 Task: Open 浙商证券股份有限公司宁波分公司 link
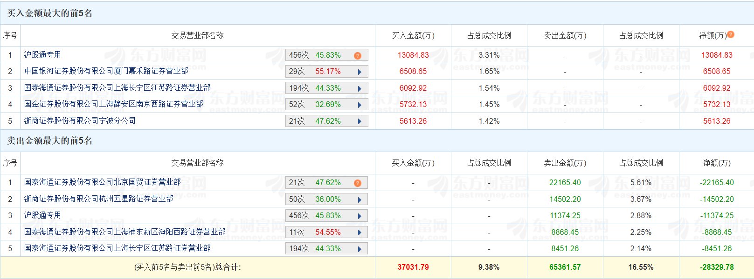click(80, 121)
